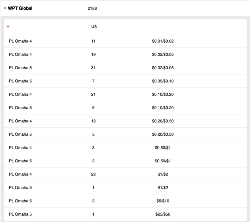Select PL Omaha 5 at $0.50/$1 stakes
250x222 pixels.
[21, 161]
